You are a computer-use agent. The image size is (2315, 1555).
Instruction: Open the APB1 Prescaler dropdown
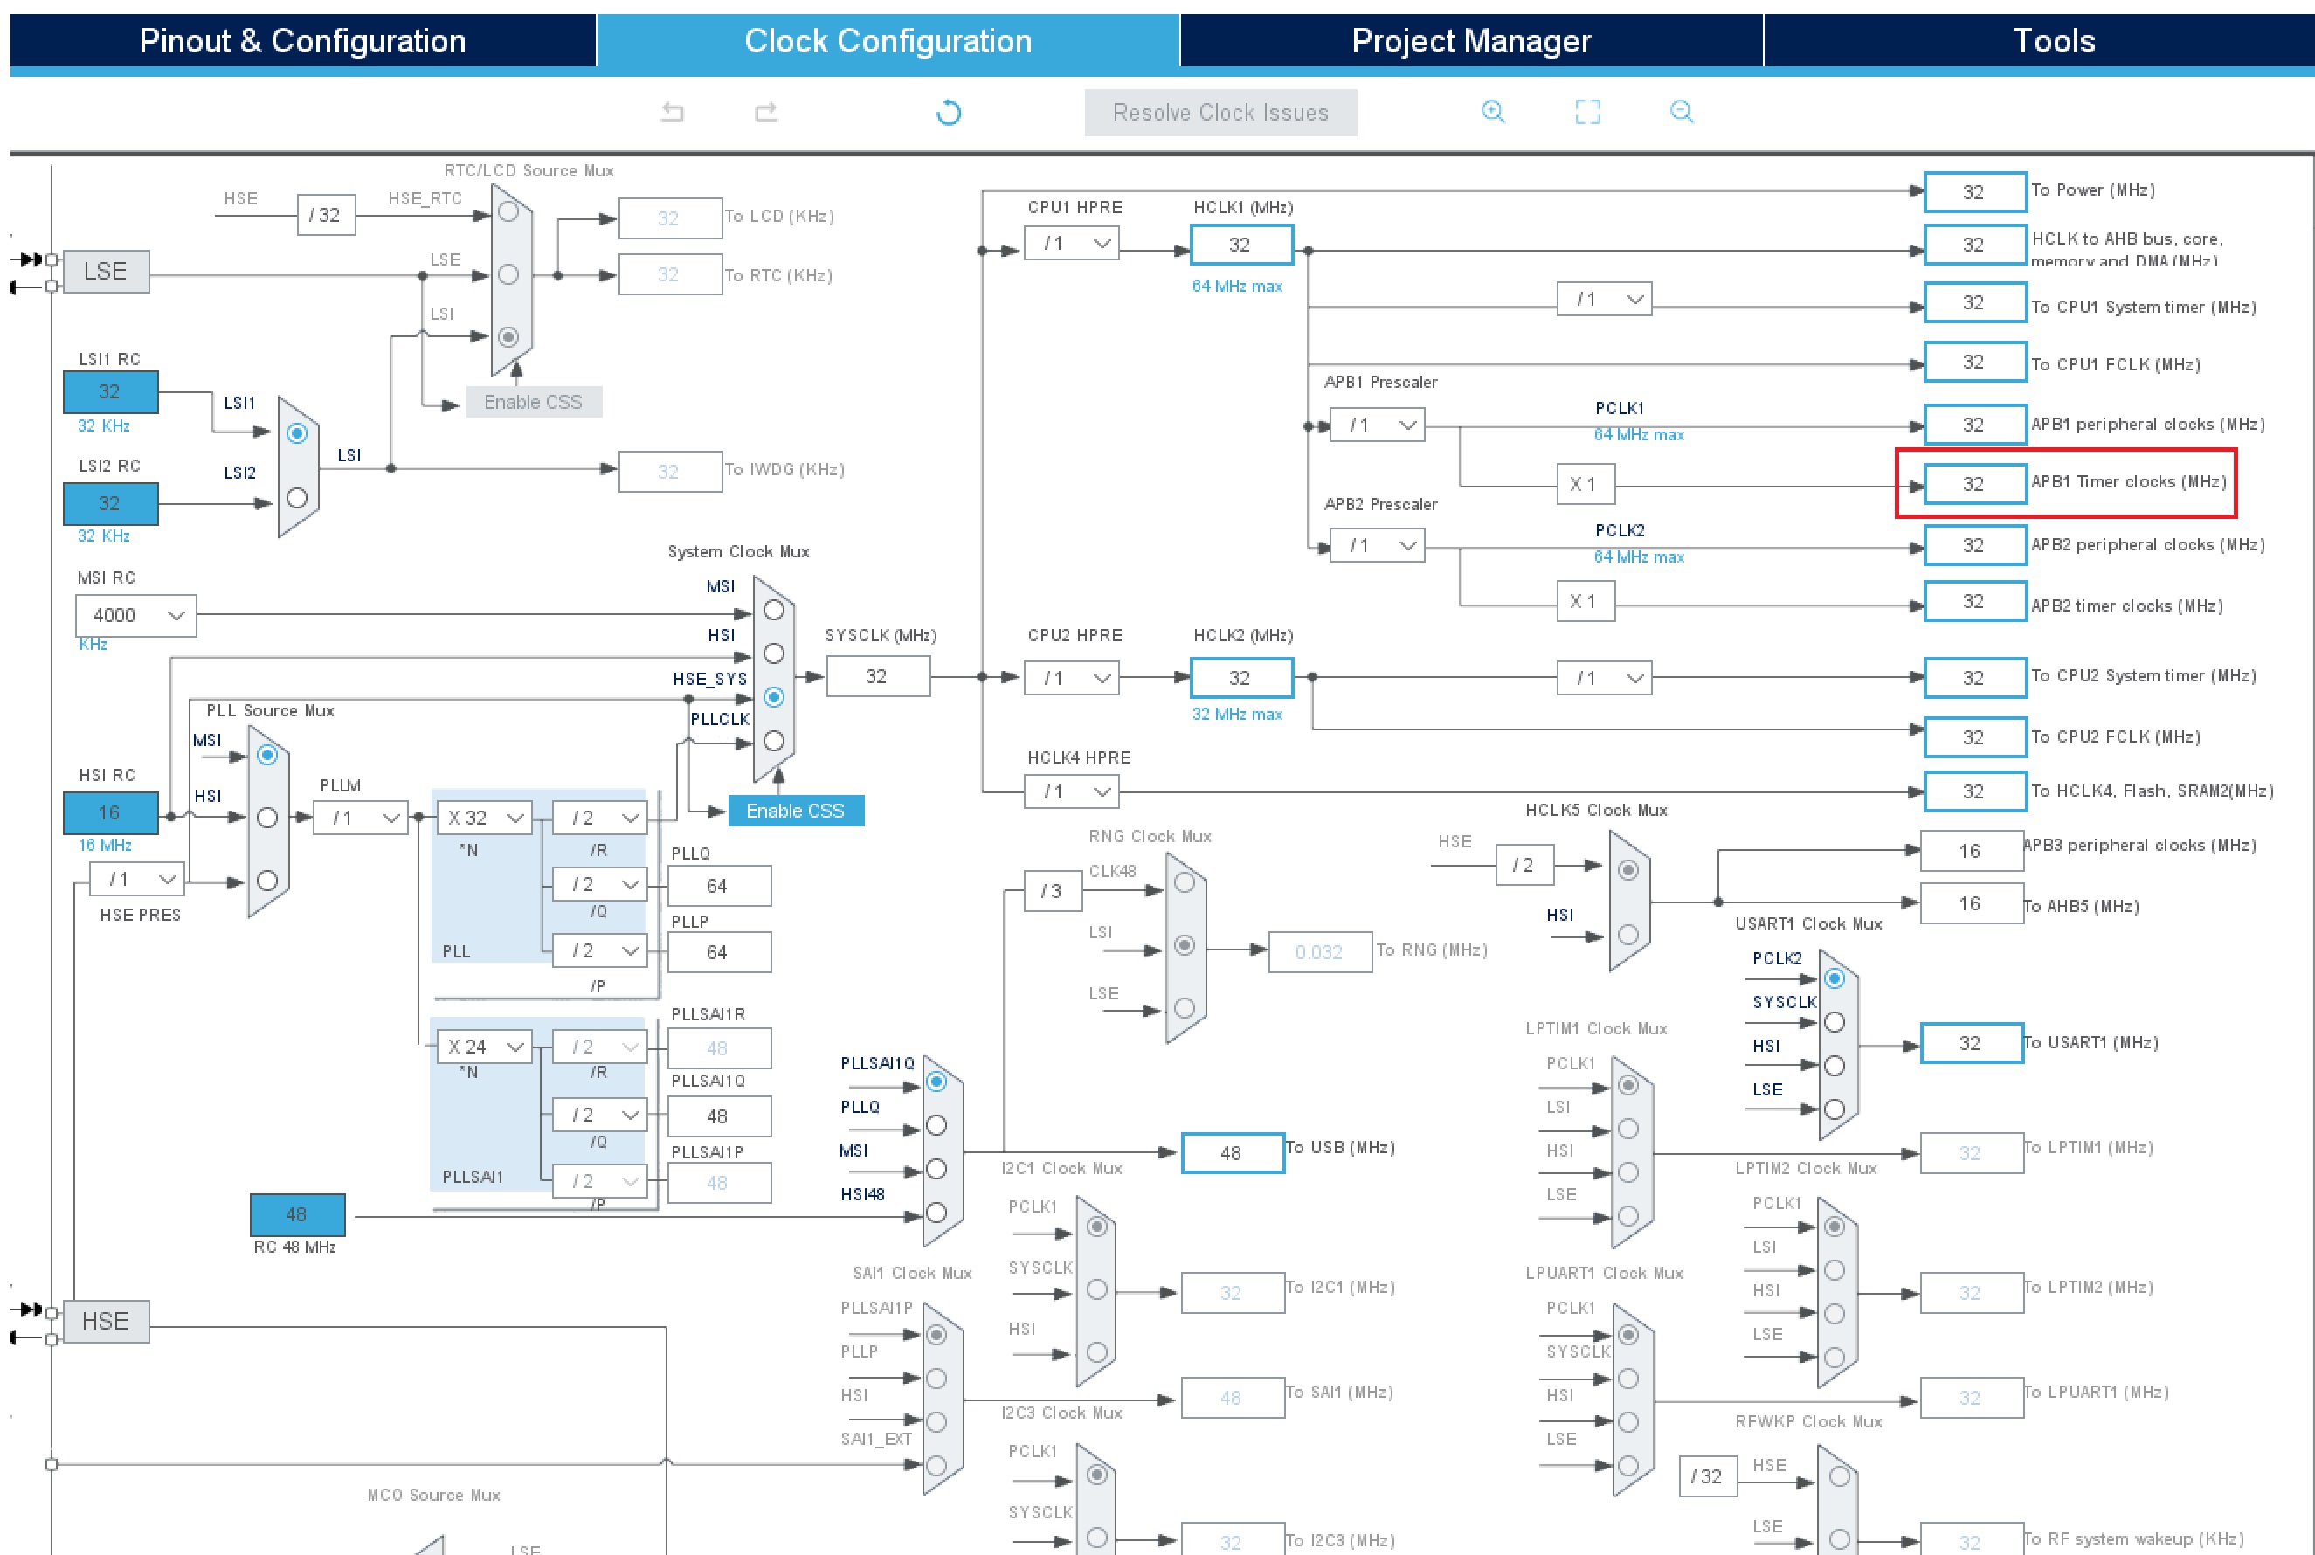tap(1377, 425)
